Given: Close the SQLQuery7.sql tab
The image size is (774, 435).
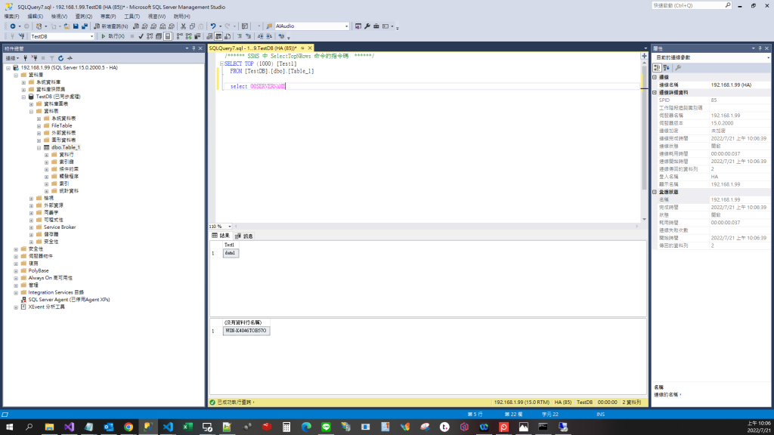Looking at the screenshot, I should click(310, 48).
